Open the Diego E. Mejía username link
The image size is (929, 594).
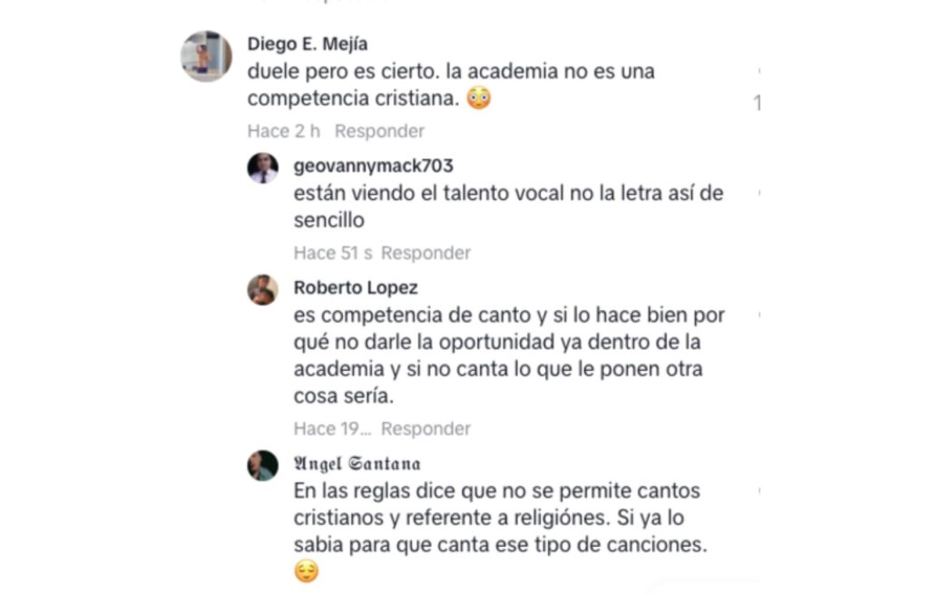pyautogui.click(x=308, y=44)
